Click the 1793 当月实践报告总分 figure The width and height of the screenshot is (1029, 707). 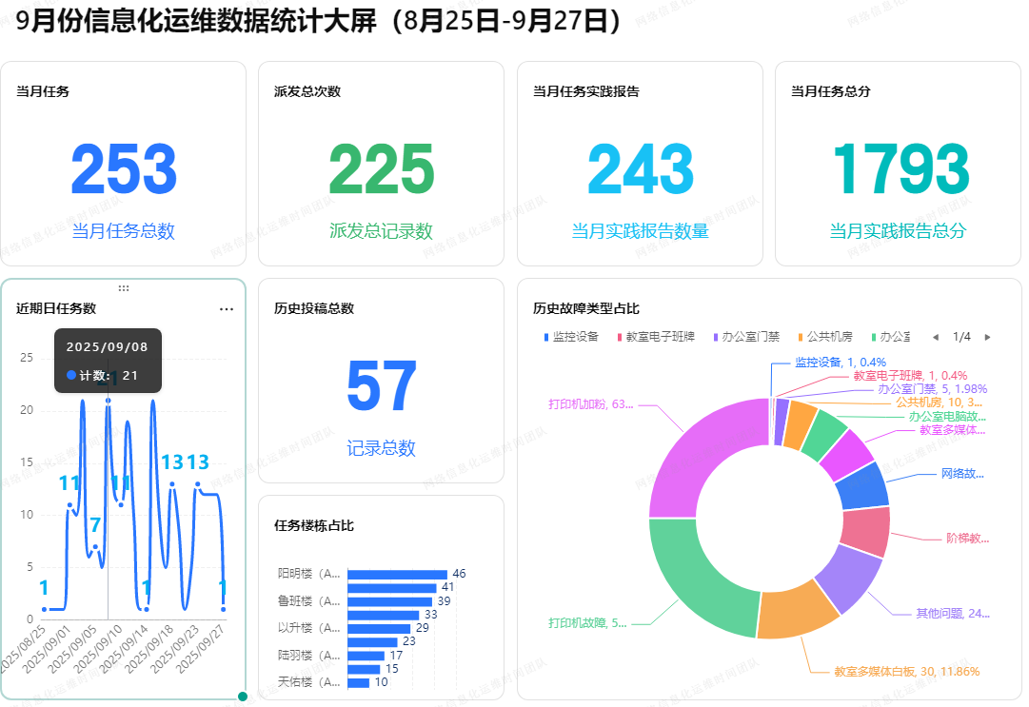tap(899, 171)
